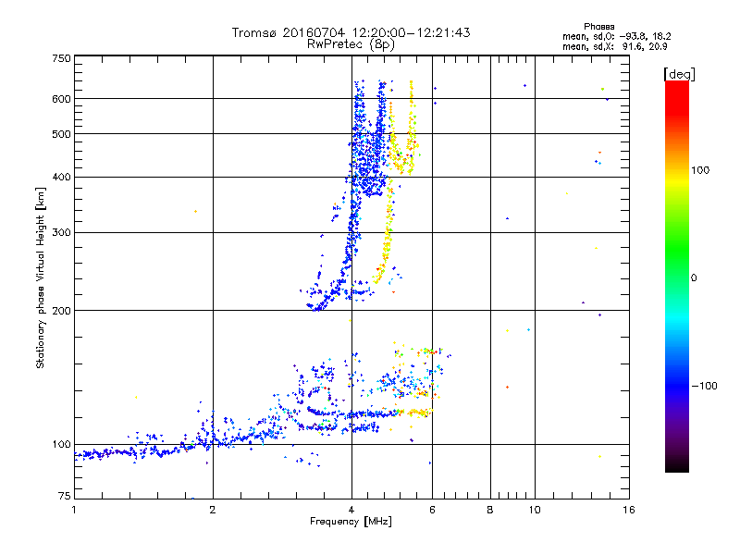
Task: Click the 'Frequency [MHz]' axis label
Action: coord(351,522)
